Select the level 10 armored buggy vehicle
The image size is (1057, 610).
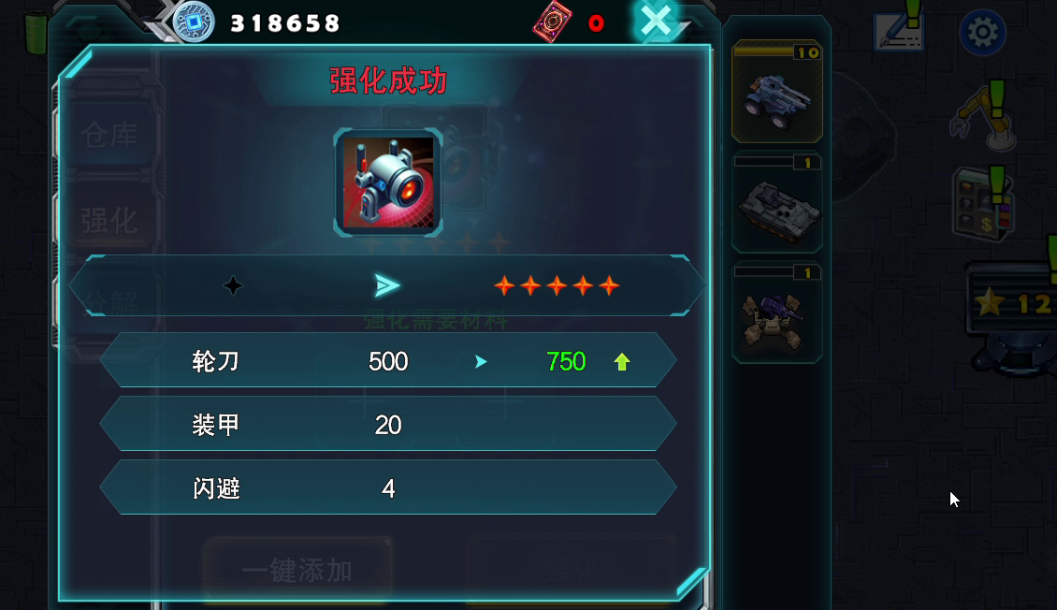pos(776,92)
